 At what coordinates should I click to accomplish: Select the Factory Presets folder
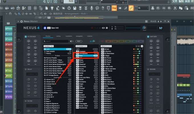pyautogui.click(x=58, y=58)
